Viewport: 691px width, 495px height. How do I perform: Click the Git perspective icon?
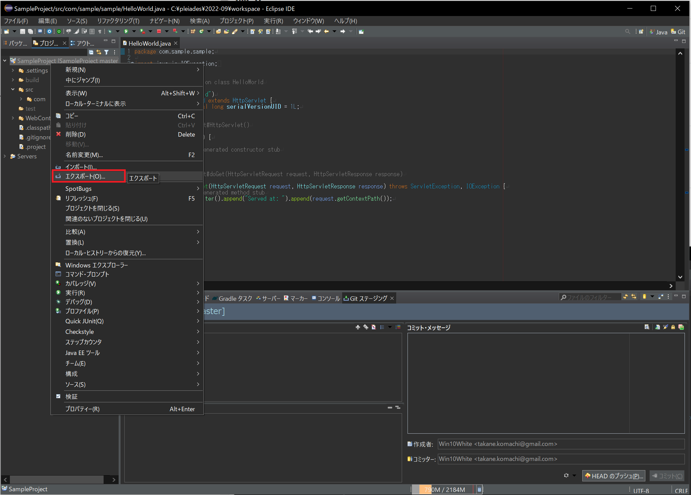tap(678, 32)
